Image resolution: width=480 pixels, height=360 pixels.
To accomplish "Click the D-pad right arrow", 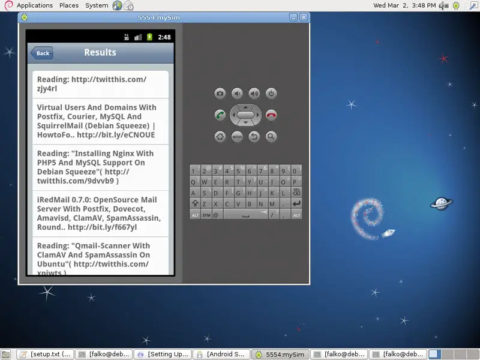I will pyautogui.click(x=258, y=115).
